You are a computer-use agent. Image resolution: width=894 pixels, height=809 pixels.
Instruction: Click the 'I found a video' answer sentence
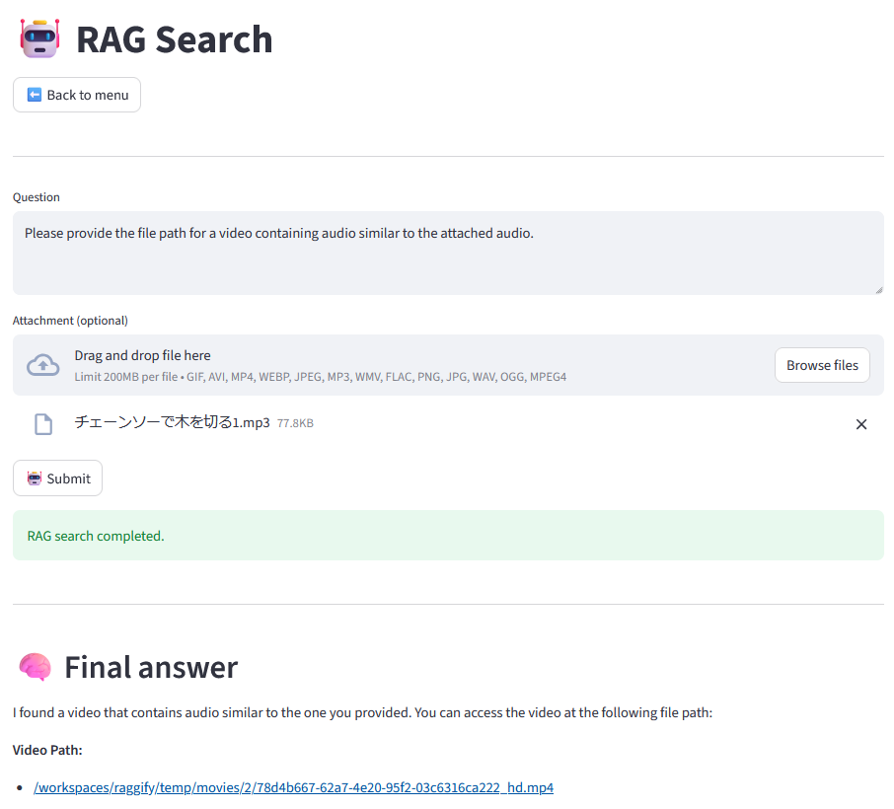coord(362,712)
